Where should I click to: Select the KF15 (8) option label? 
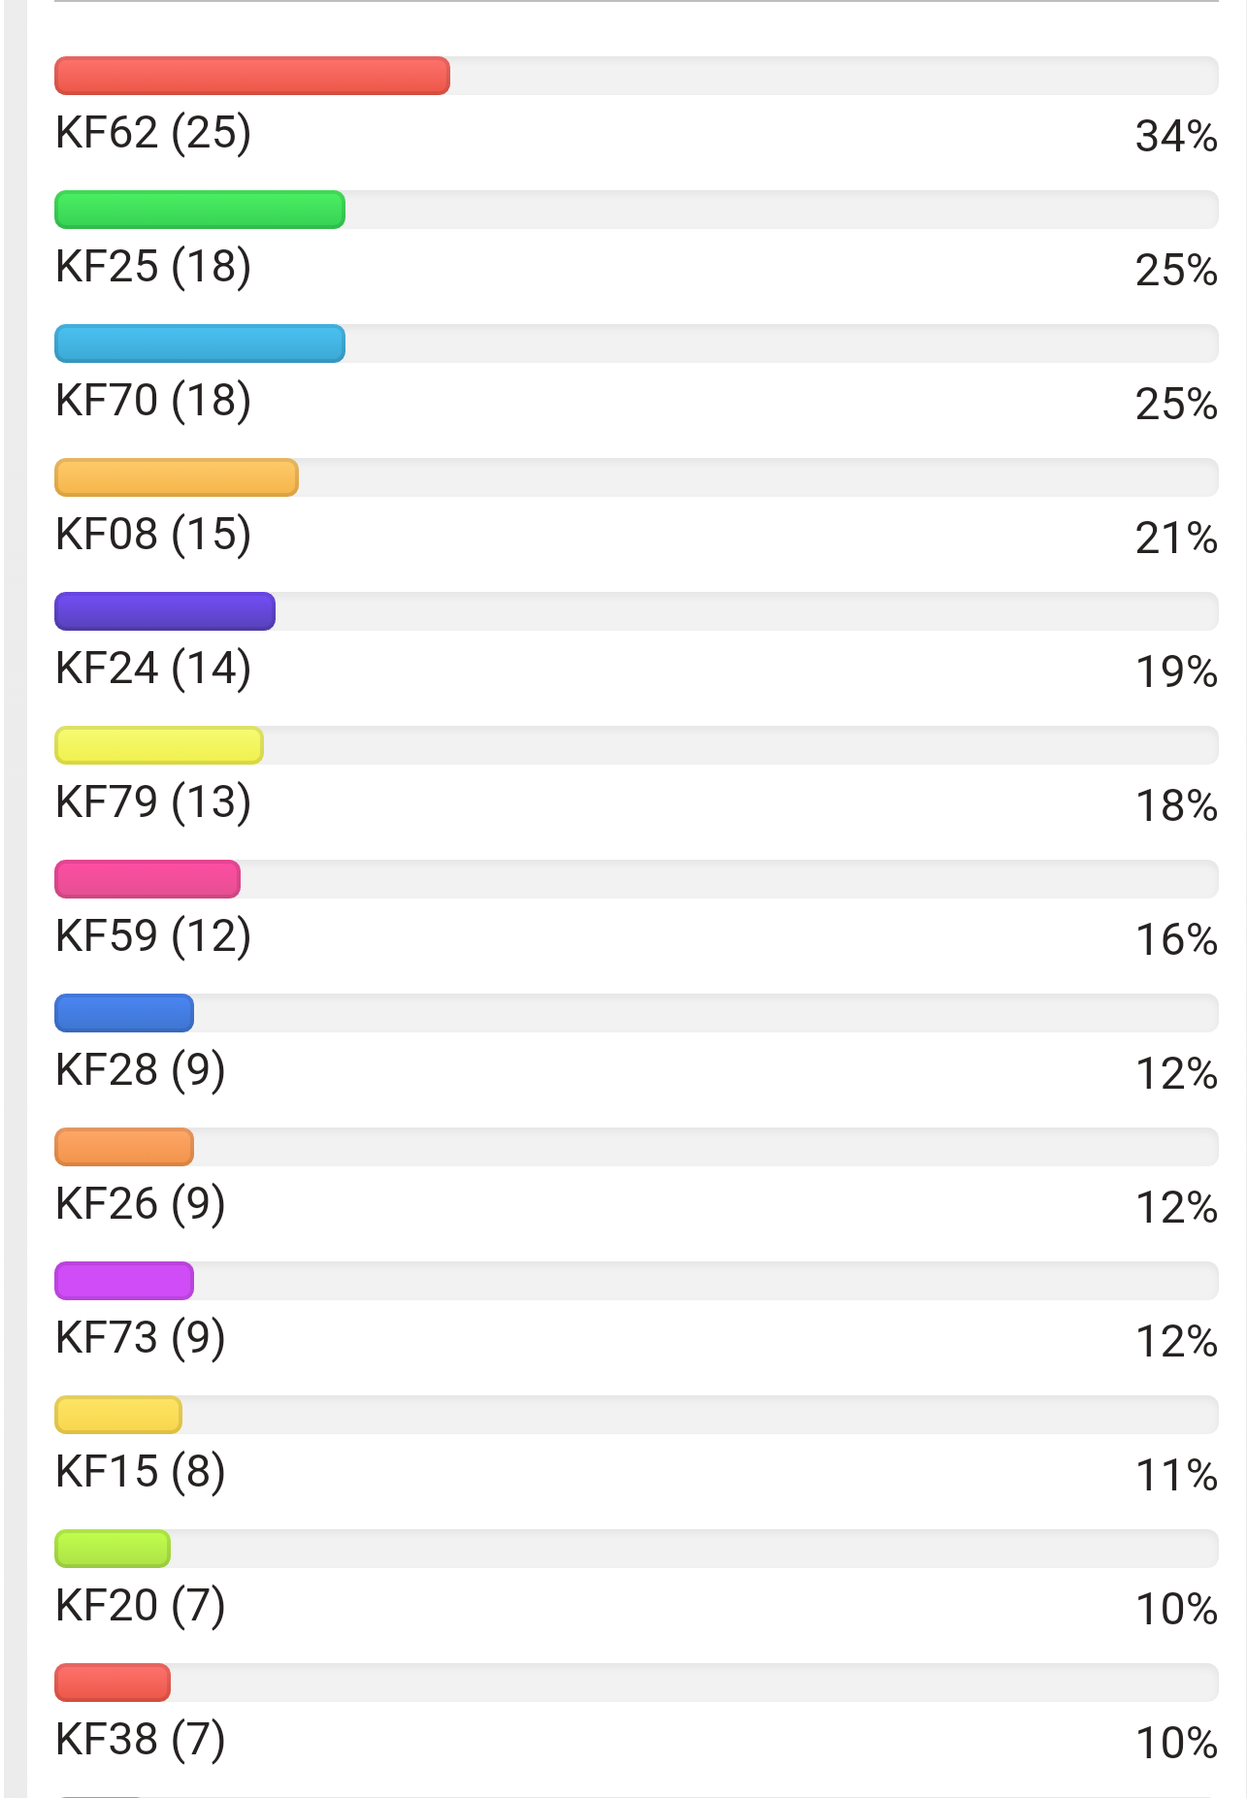point(141,1472)
